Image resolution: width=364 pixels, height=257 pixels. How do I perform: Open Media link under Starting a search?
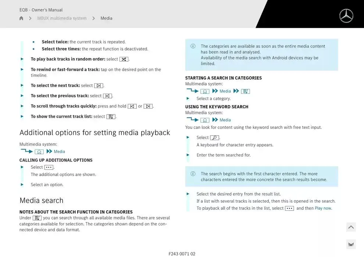225,91
